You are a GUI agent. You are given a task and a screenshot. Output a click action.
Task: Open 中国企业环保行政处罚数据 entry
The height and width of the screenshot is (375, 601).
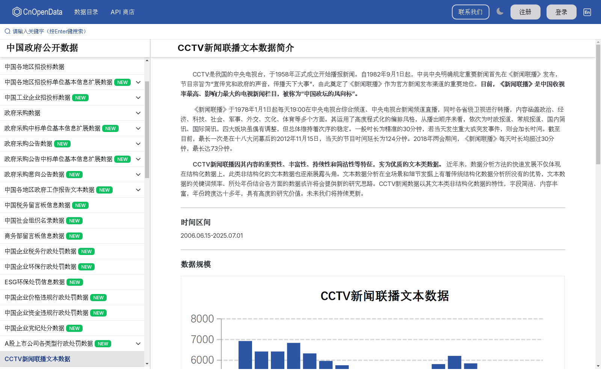click(x=72, y=267)
